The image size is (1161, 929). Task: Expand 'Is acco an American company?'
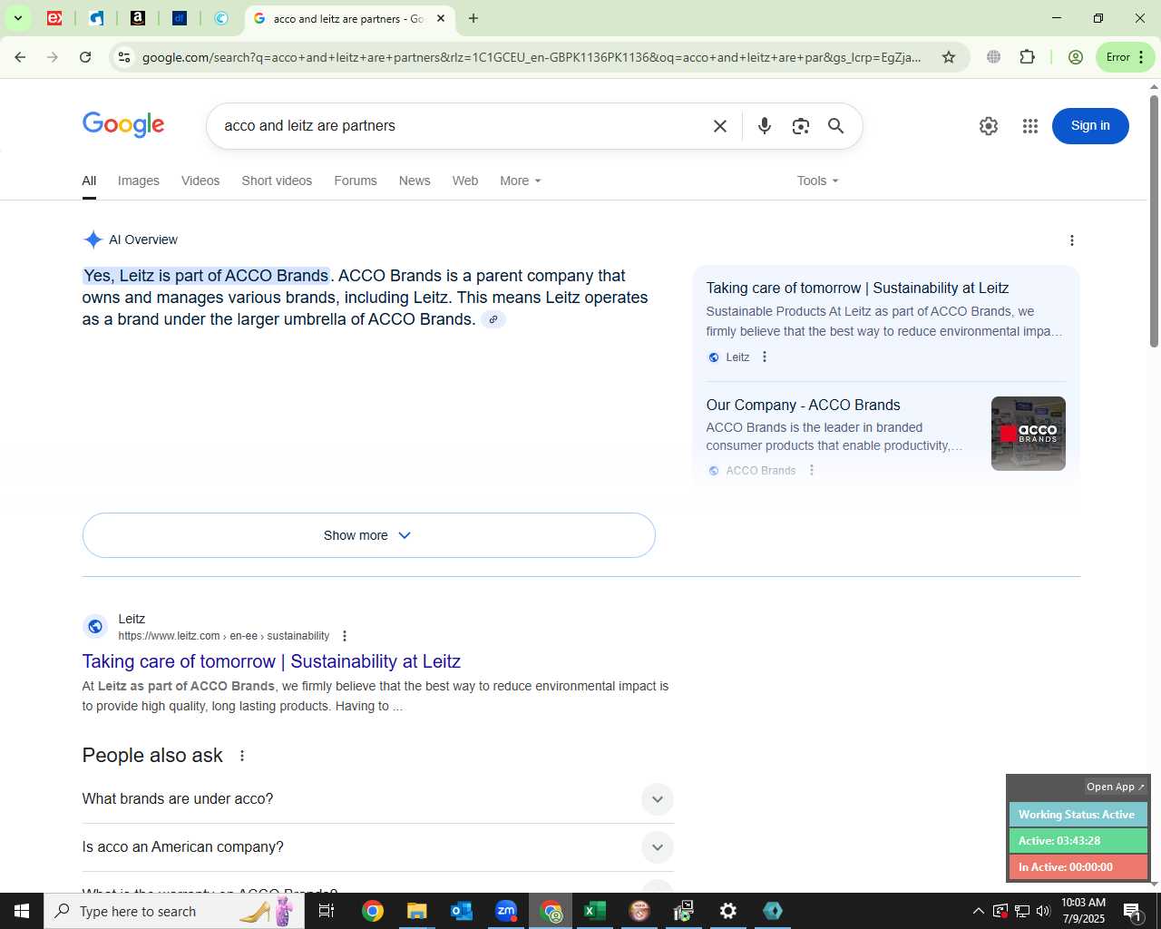[377, 847]
